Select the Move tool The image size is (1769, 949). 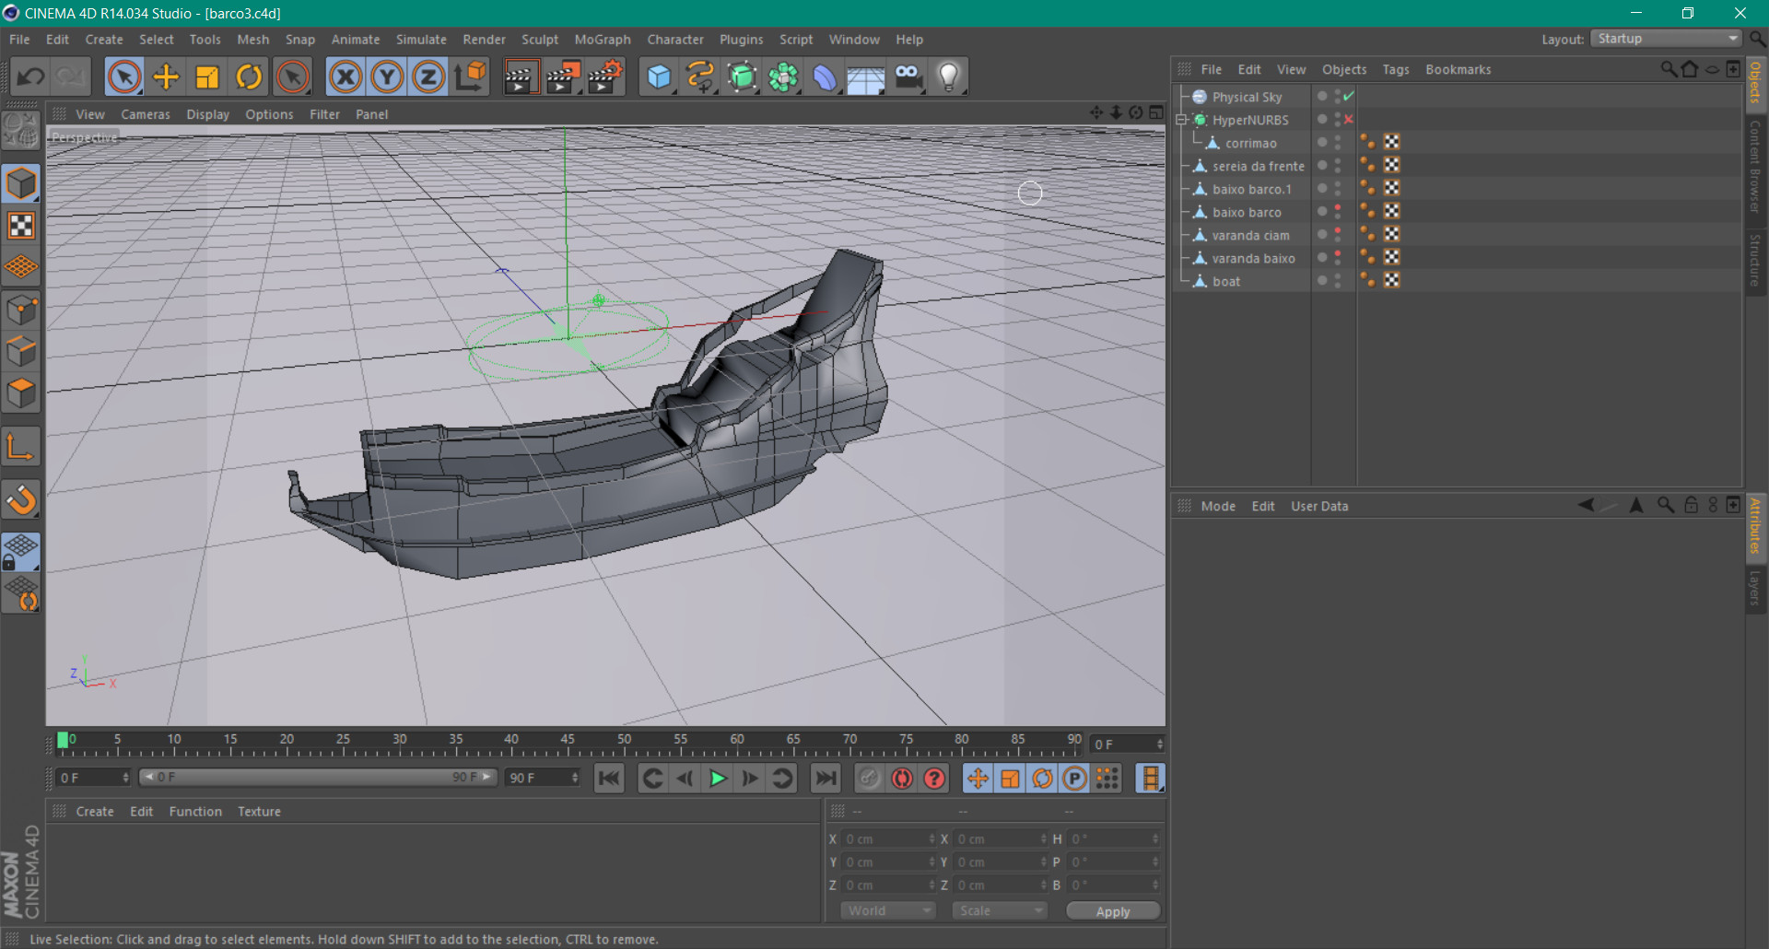[x=166, y=76]
